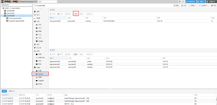This screenshot has width=217, height=105.
Task: Select the mgr.proxmox60 active manager row
Action: (133, 61)
